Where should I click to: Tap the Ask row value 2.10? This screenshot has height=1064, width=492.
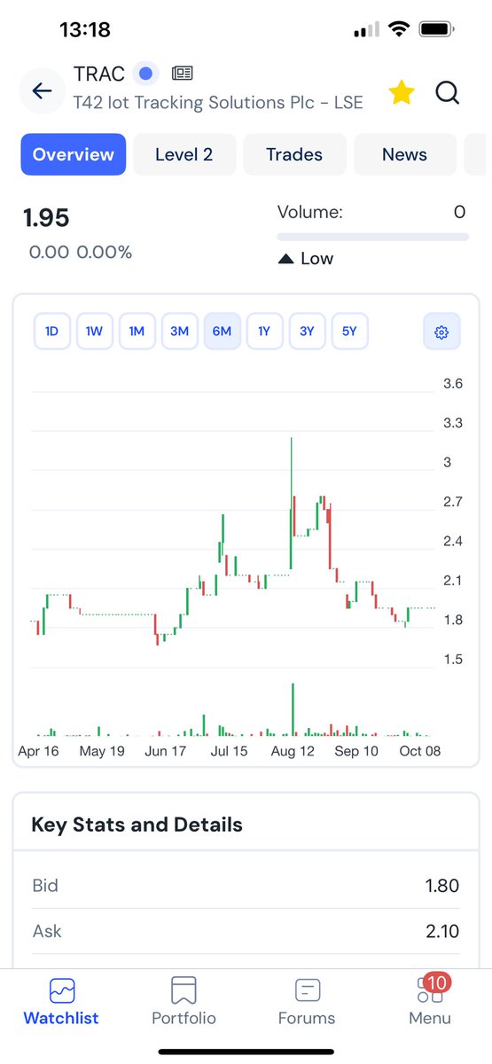[x=441, y=931]
